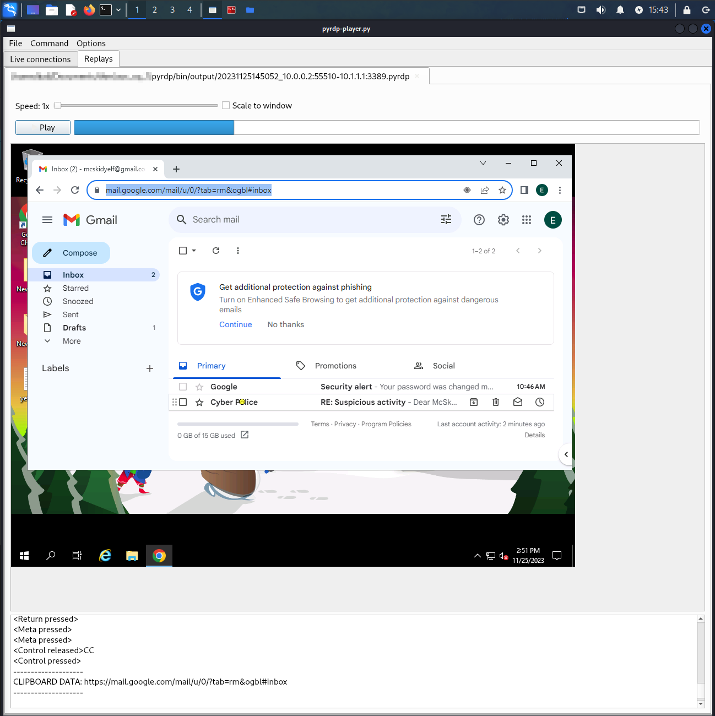The width and height of the screenshot is (715, 716).
Task: Open the inbox More options three-dot menu
Action: pos(238,251)
